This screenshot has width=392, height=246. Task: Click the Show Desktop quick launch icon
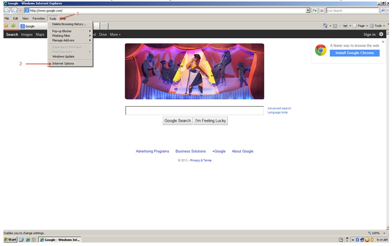pyautogui.click(x=21, y=240)
